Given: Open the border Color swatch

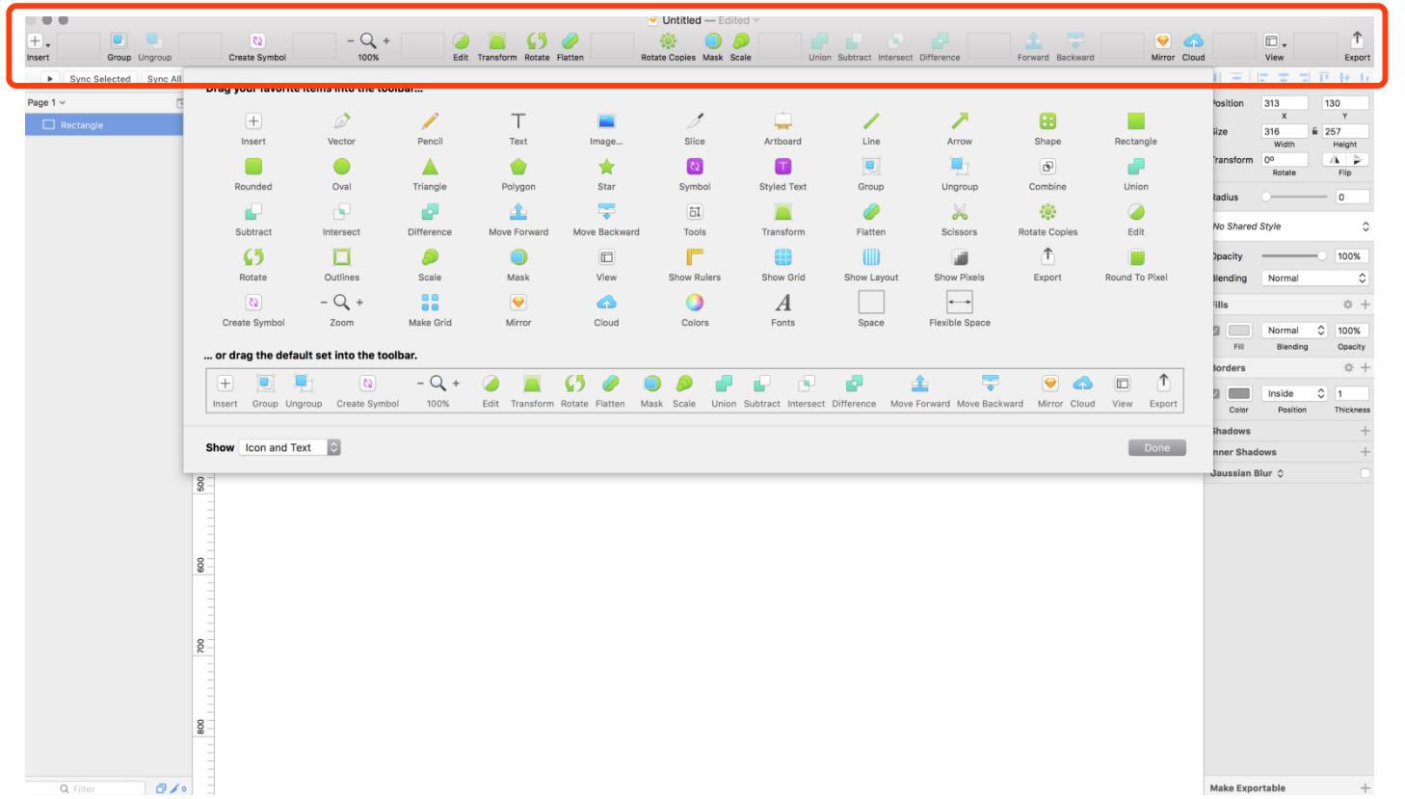Looking at the screenshot, I should 1239,393.
